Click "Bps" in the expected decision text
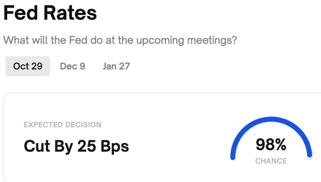Screen dimensions: 321x182 114,146
